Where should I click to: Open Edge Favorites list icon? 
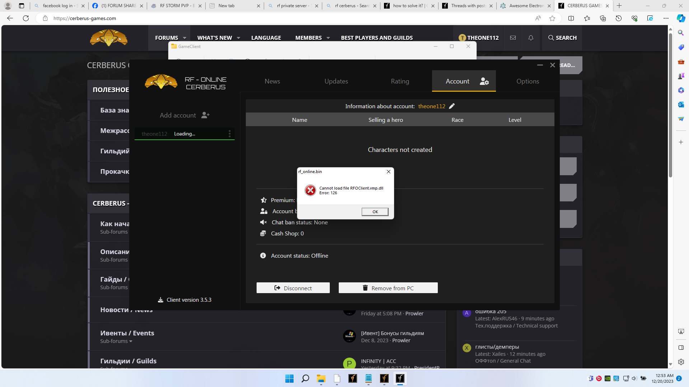pyautogui.click(x=587, y=18)
